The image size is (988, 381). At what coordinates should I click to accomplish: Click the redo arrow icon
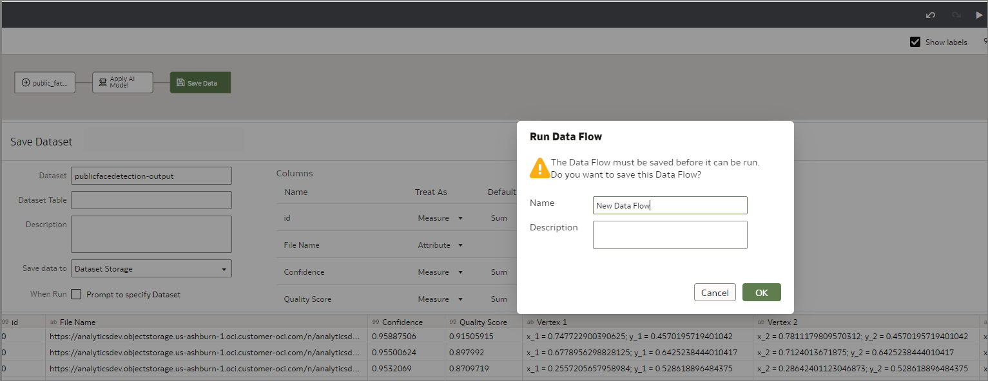956,15
